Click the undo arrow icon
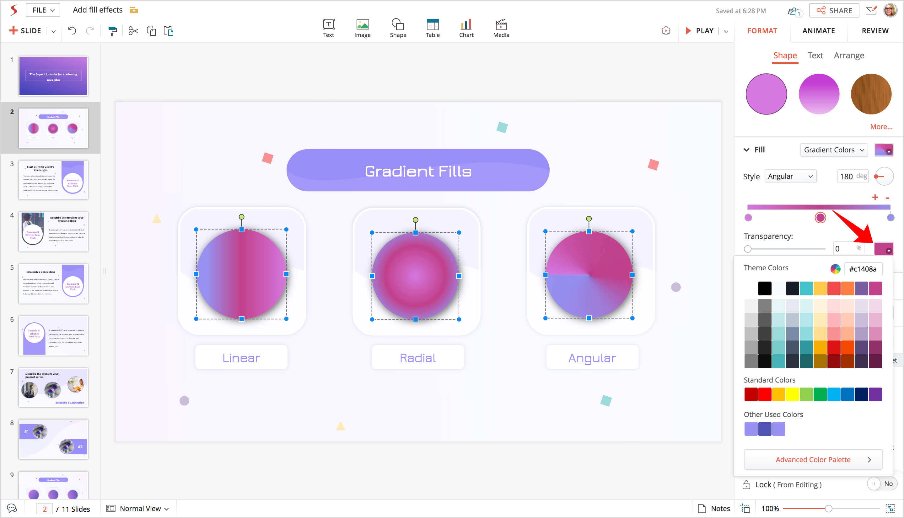The width and height of the screenshot is (904, 518). pyautogui.click(x=72, y=31)
